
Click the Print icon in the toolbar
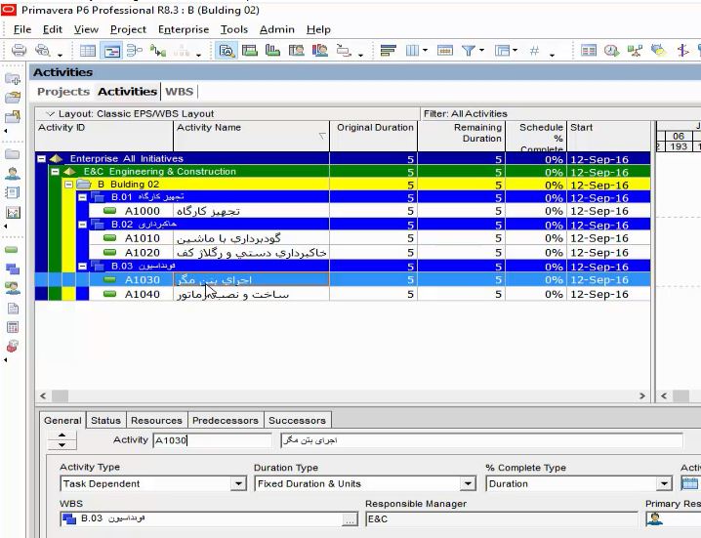click(x=19, y=50)
